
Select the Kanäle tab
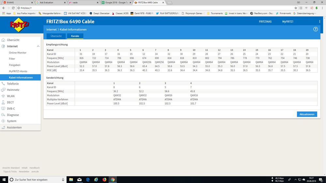click(75, 36)
